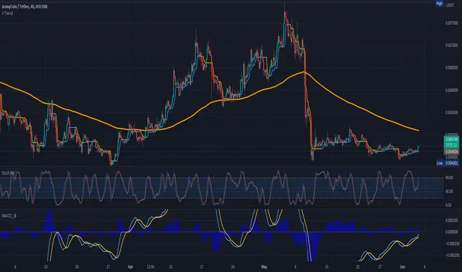Select the X Trend indicator label
Screen dimensions: 462x272
pyautogui.click(x=7, y=13)
